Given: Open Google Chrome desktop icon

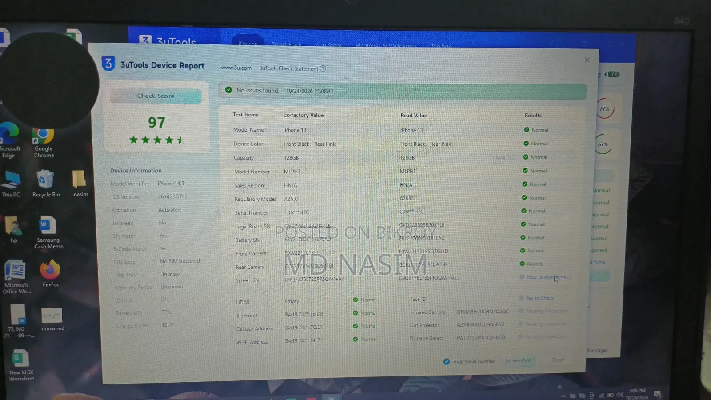Looking at the screenshot, I should pyautogui.click(x=44, y=142).
